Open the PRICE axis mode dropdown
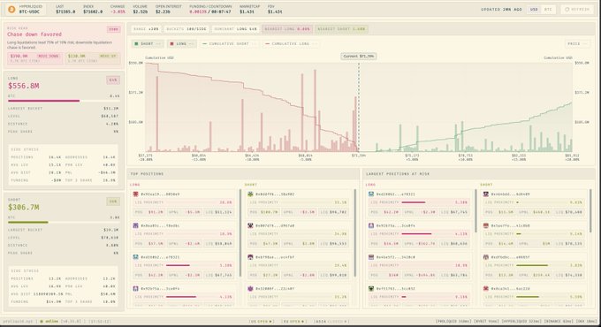This screenshot has width=601, height=327. click(x=576, y=43)
